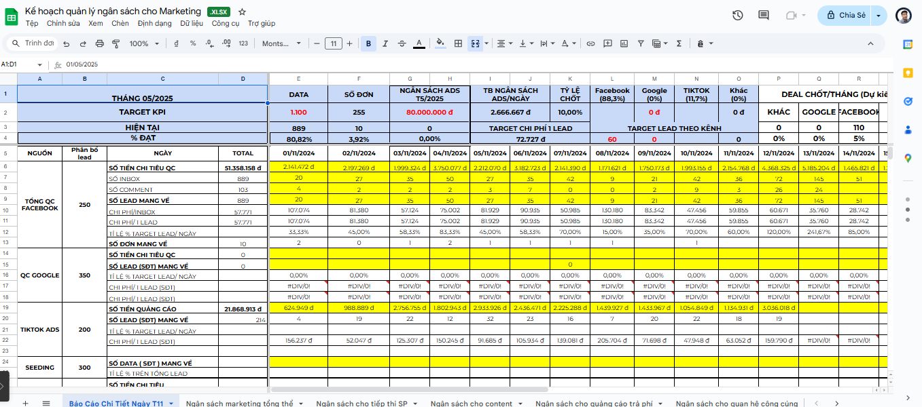Open the fill color picker
922x407 pixels.
tap(440, 43)
